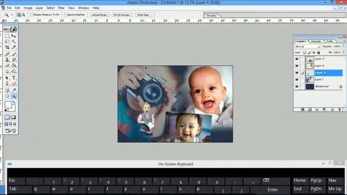The height and width of the screenshot is (195, 347).
Task: Select the Rectangular Marquee tool
Action: click(x=7, y=36)
